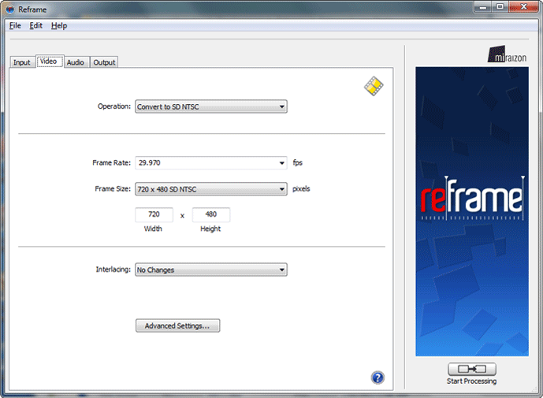Click the reframe banner image
The image size is (543, 398).
472,211
